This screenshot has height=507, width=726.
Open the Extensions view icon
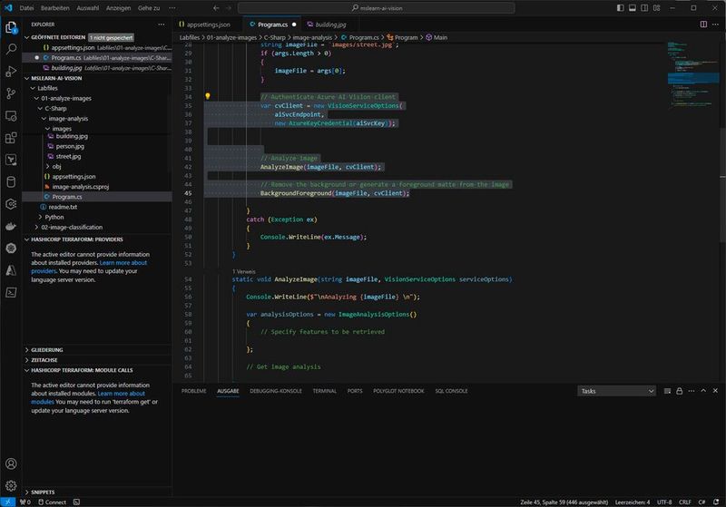pos(11,138)
